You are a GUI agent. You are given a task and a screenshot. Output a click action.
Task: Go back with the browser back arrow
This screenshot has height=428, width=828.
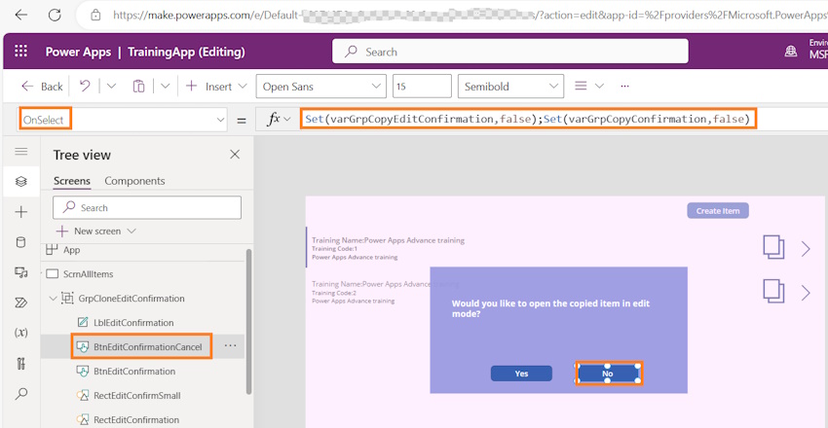tap(21, 15)
